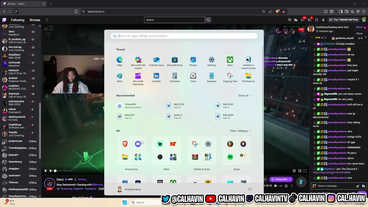This screenshot has width=368, height=207.
Task: Reload the Twitch page
Action: coord(16,11)
